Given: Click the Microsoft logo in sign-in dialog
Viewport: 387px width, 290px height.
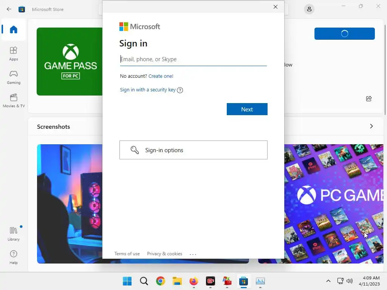Looking at the screenshot, I should [140, 27].
